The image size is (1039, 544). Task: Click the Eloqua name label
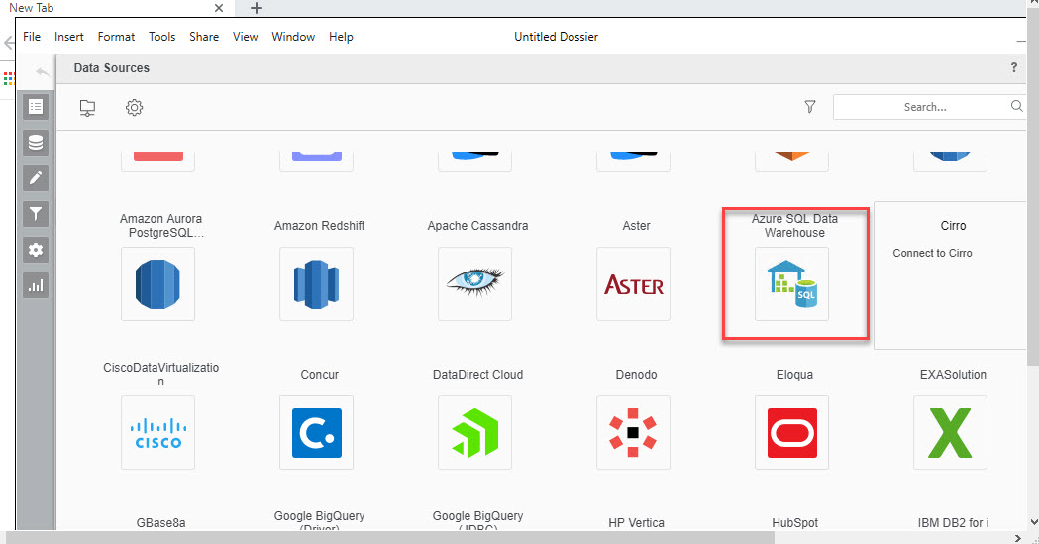(794, 375)
